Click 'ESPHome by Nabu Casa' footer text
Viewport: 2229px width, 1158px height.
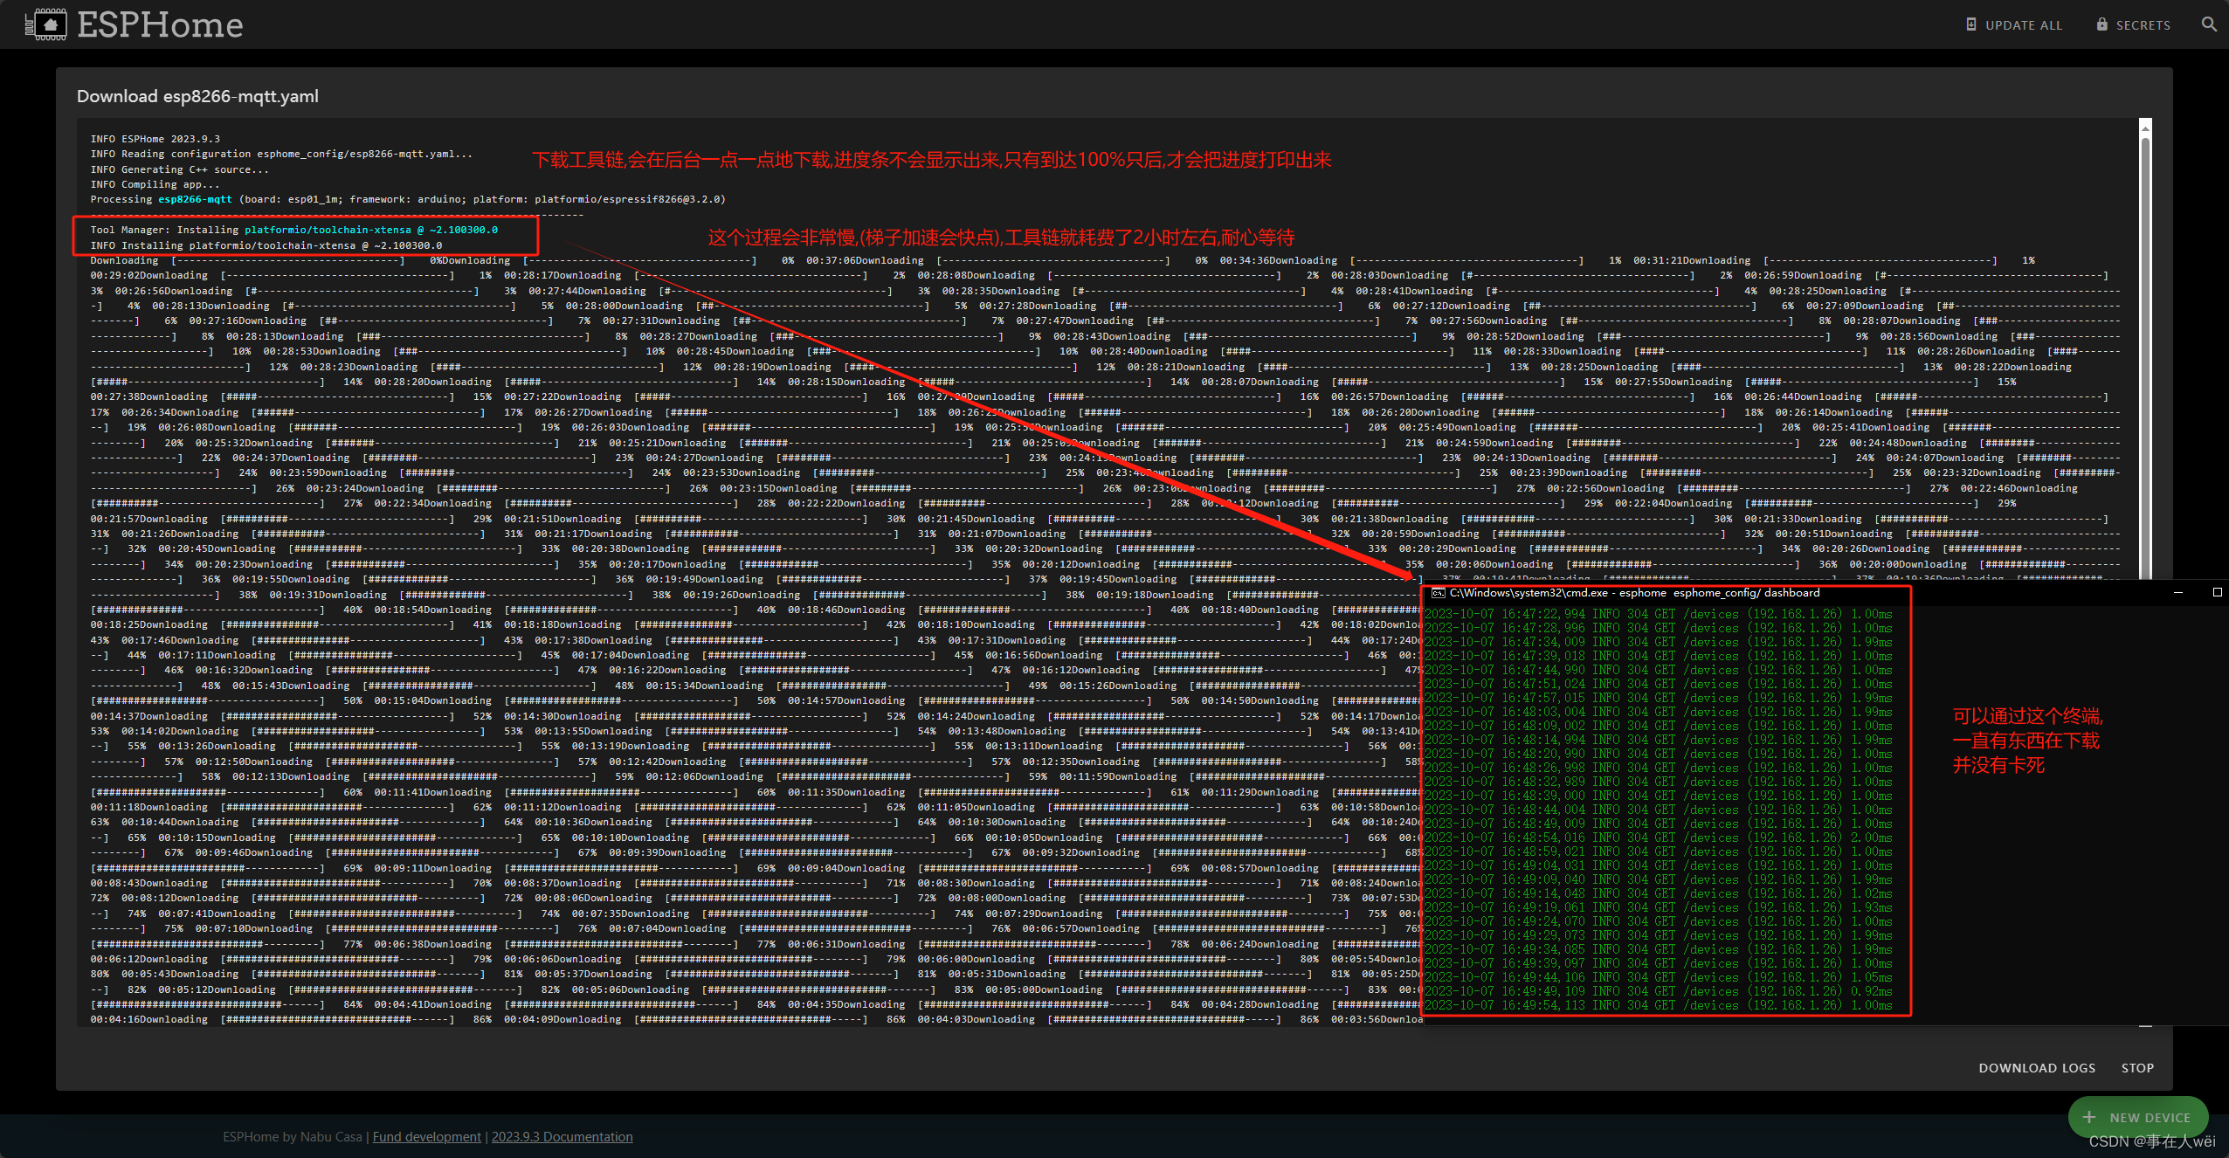[292, 1136]
